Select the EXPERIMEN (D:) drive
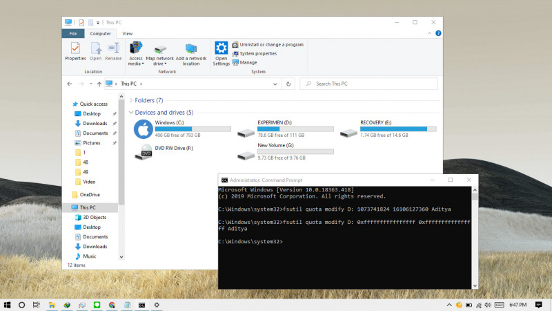The image size is (552, 311). (x=285, y=129)
